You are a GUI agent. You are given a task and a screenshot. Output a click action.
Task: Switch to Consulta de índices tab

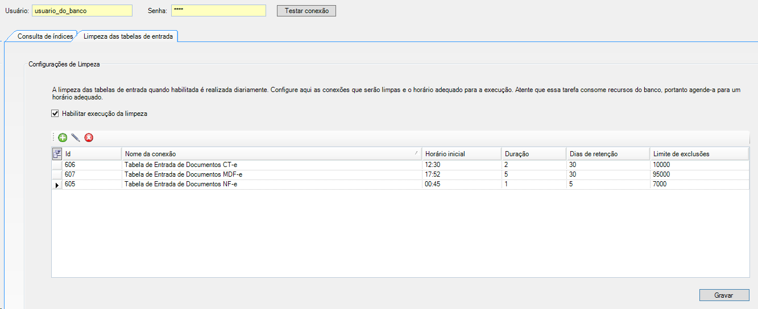(x=45, y=36)
